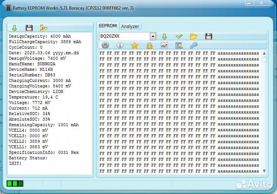Click the blue key icon
The image size is (277, 194).
(194, 45)
